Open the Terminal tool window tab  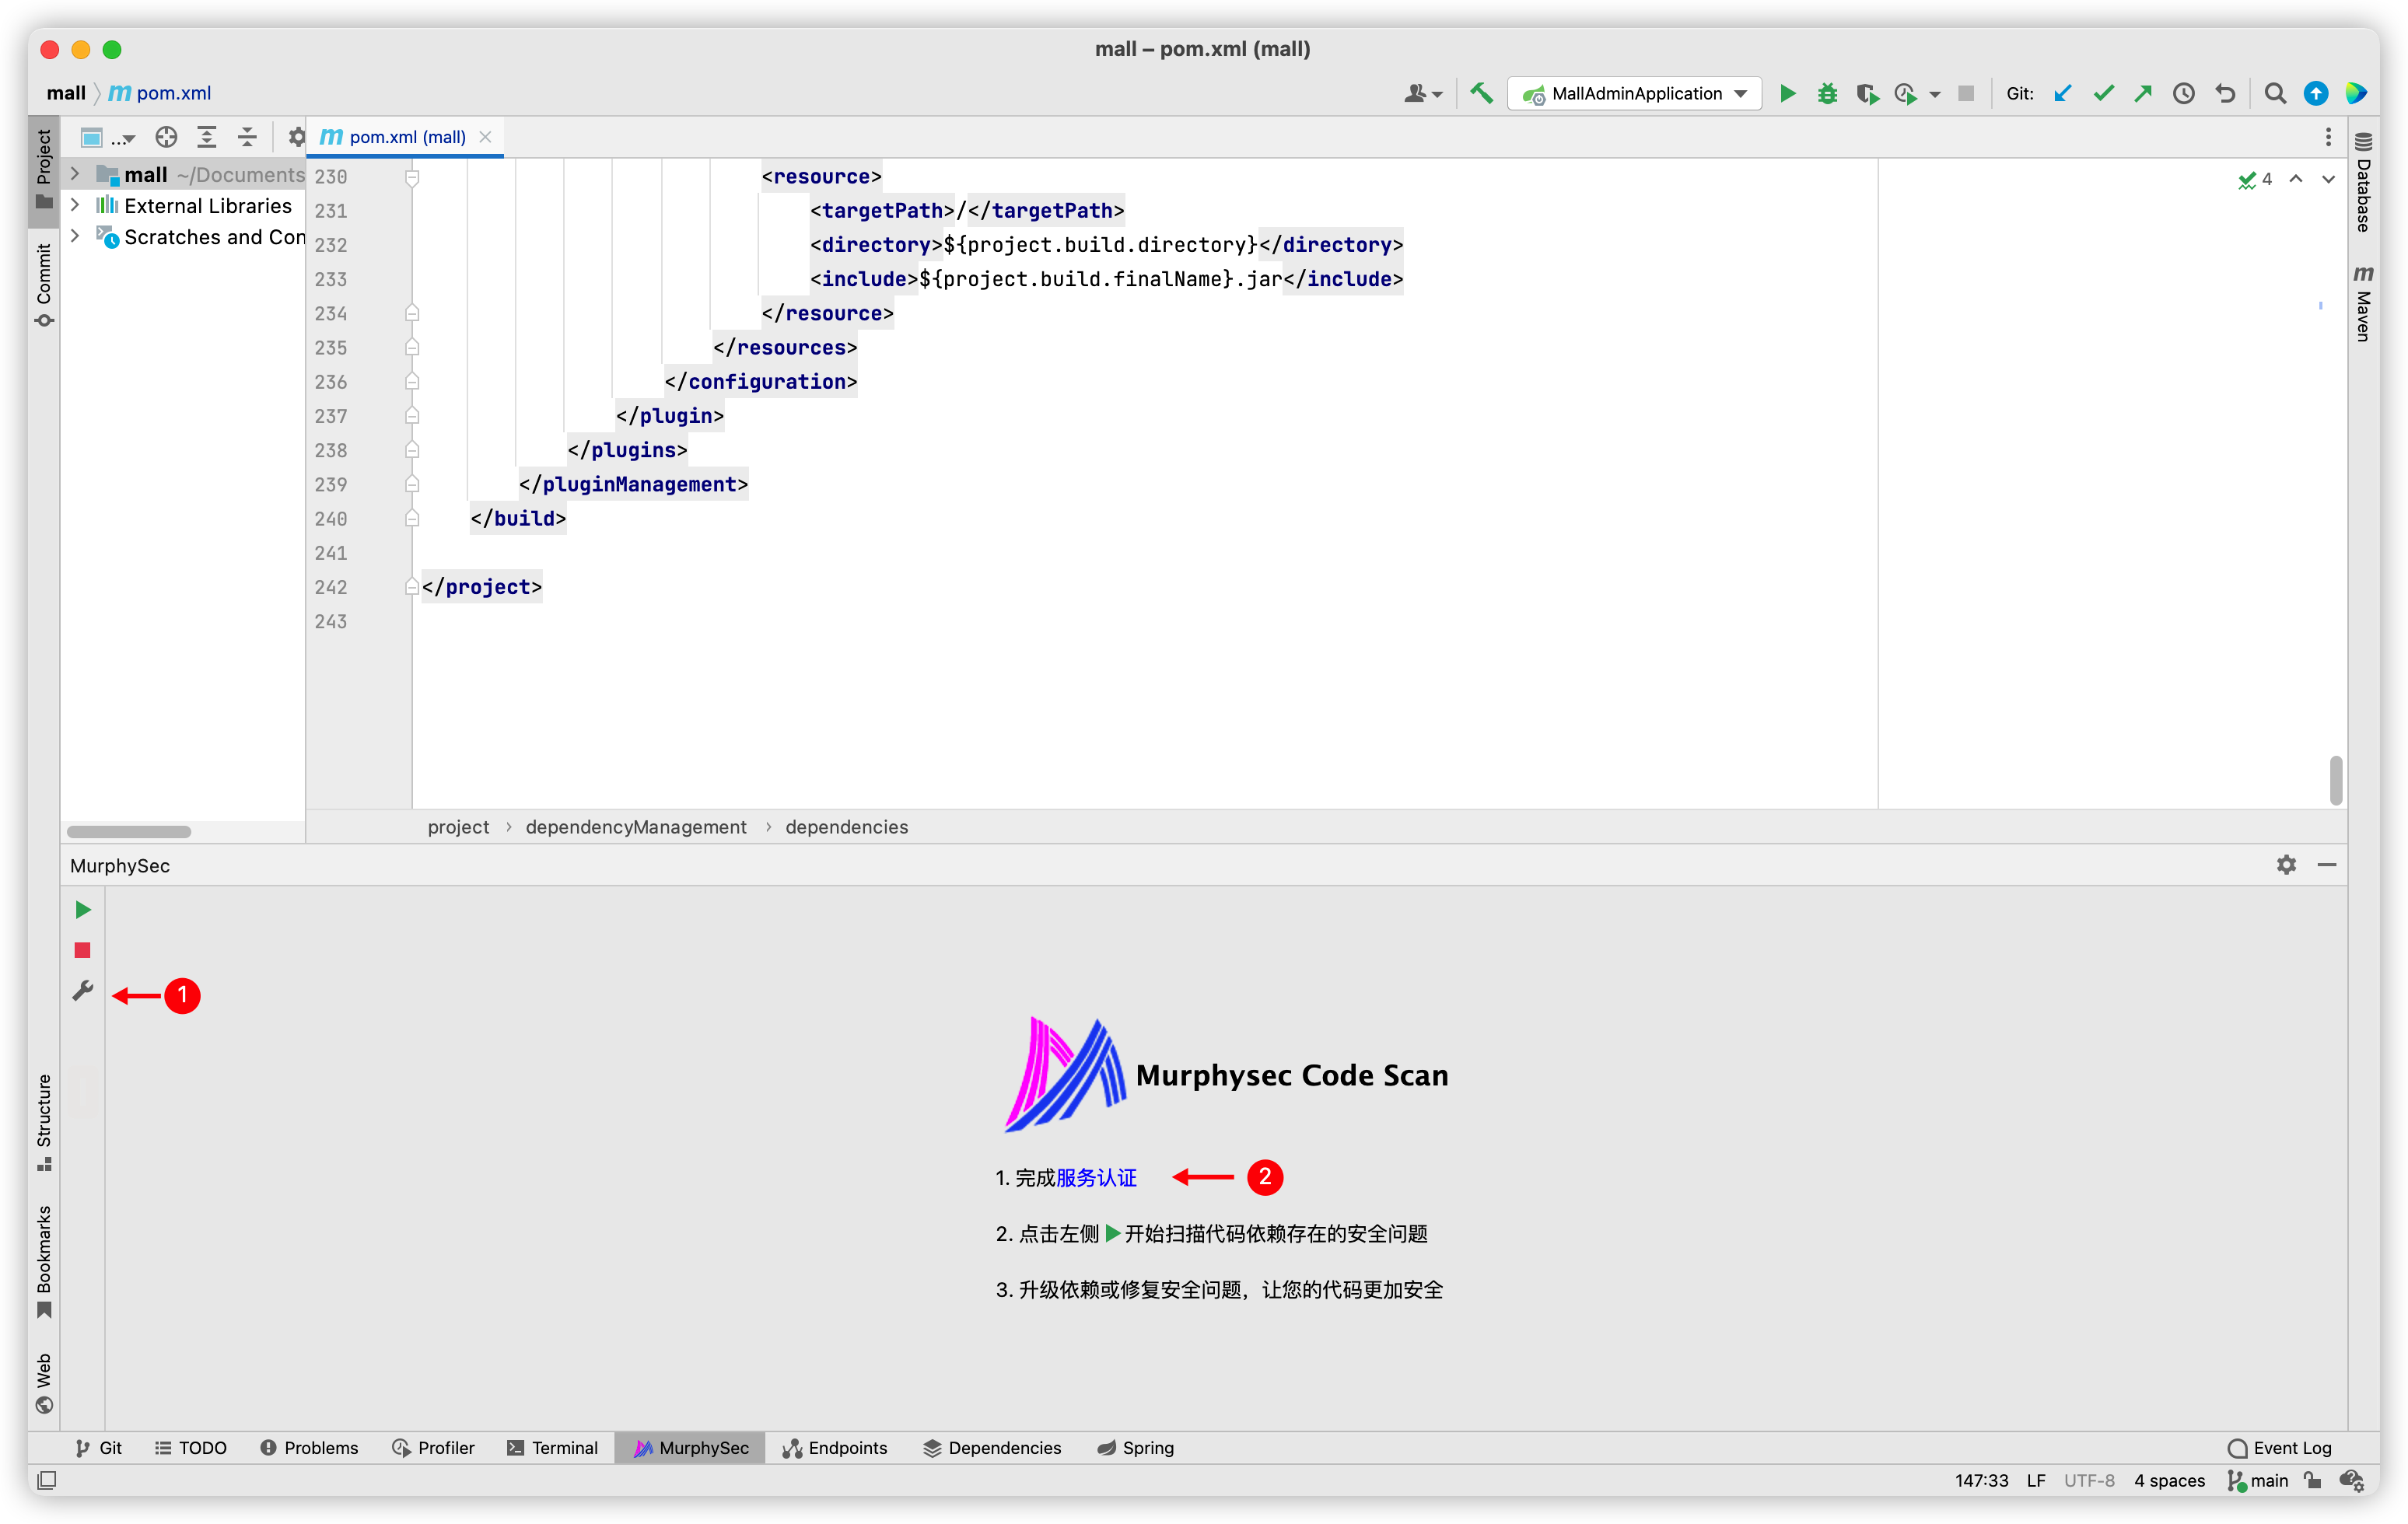[552, 1447]
